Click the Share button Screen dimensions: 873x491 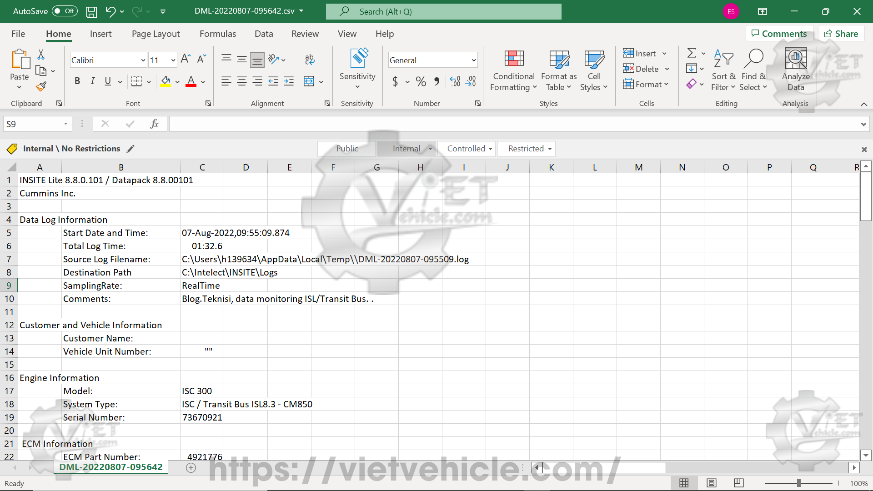[x=841, y=34]
